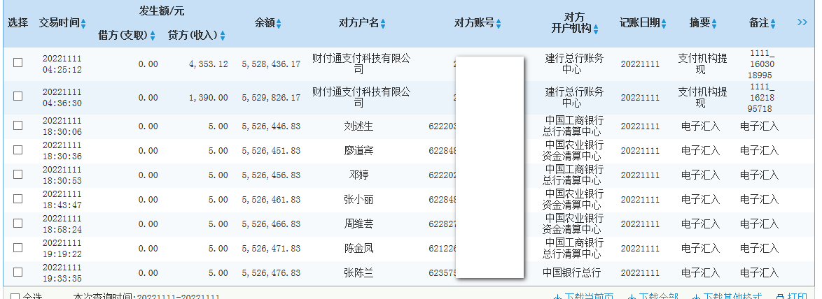Click payee name 廖道宾
This screenshot has height=299, width=822.
tap(358, 150)
